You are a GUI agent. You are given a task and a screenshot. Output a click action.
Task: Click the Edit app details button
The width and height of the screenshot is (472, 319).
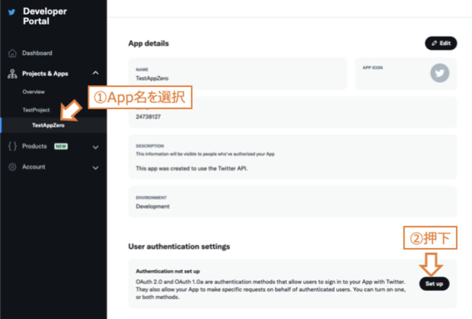[441, 43]
